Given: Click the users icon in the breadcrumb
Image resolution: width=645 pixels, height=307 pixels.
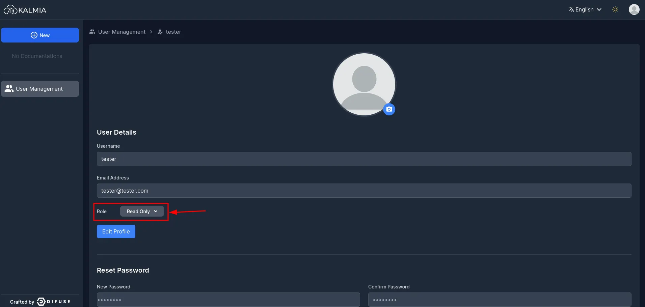Looking at the screenshot, I should coord(92,32).
